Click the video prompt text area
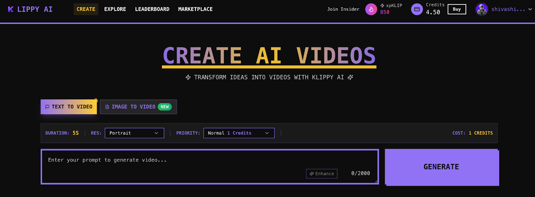 pyautogui.click(x=210, y=167)
